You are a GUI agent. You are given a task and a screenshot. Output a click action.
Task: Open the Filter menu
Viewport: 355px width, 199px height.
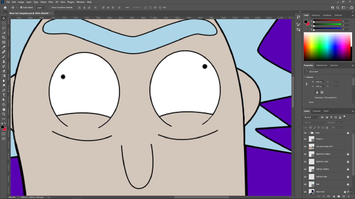coord(51,2)
